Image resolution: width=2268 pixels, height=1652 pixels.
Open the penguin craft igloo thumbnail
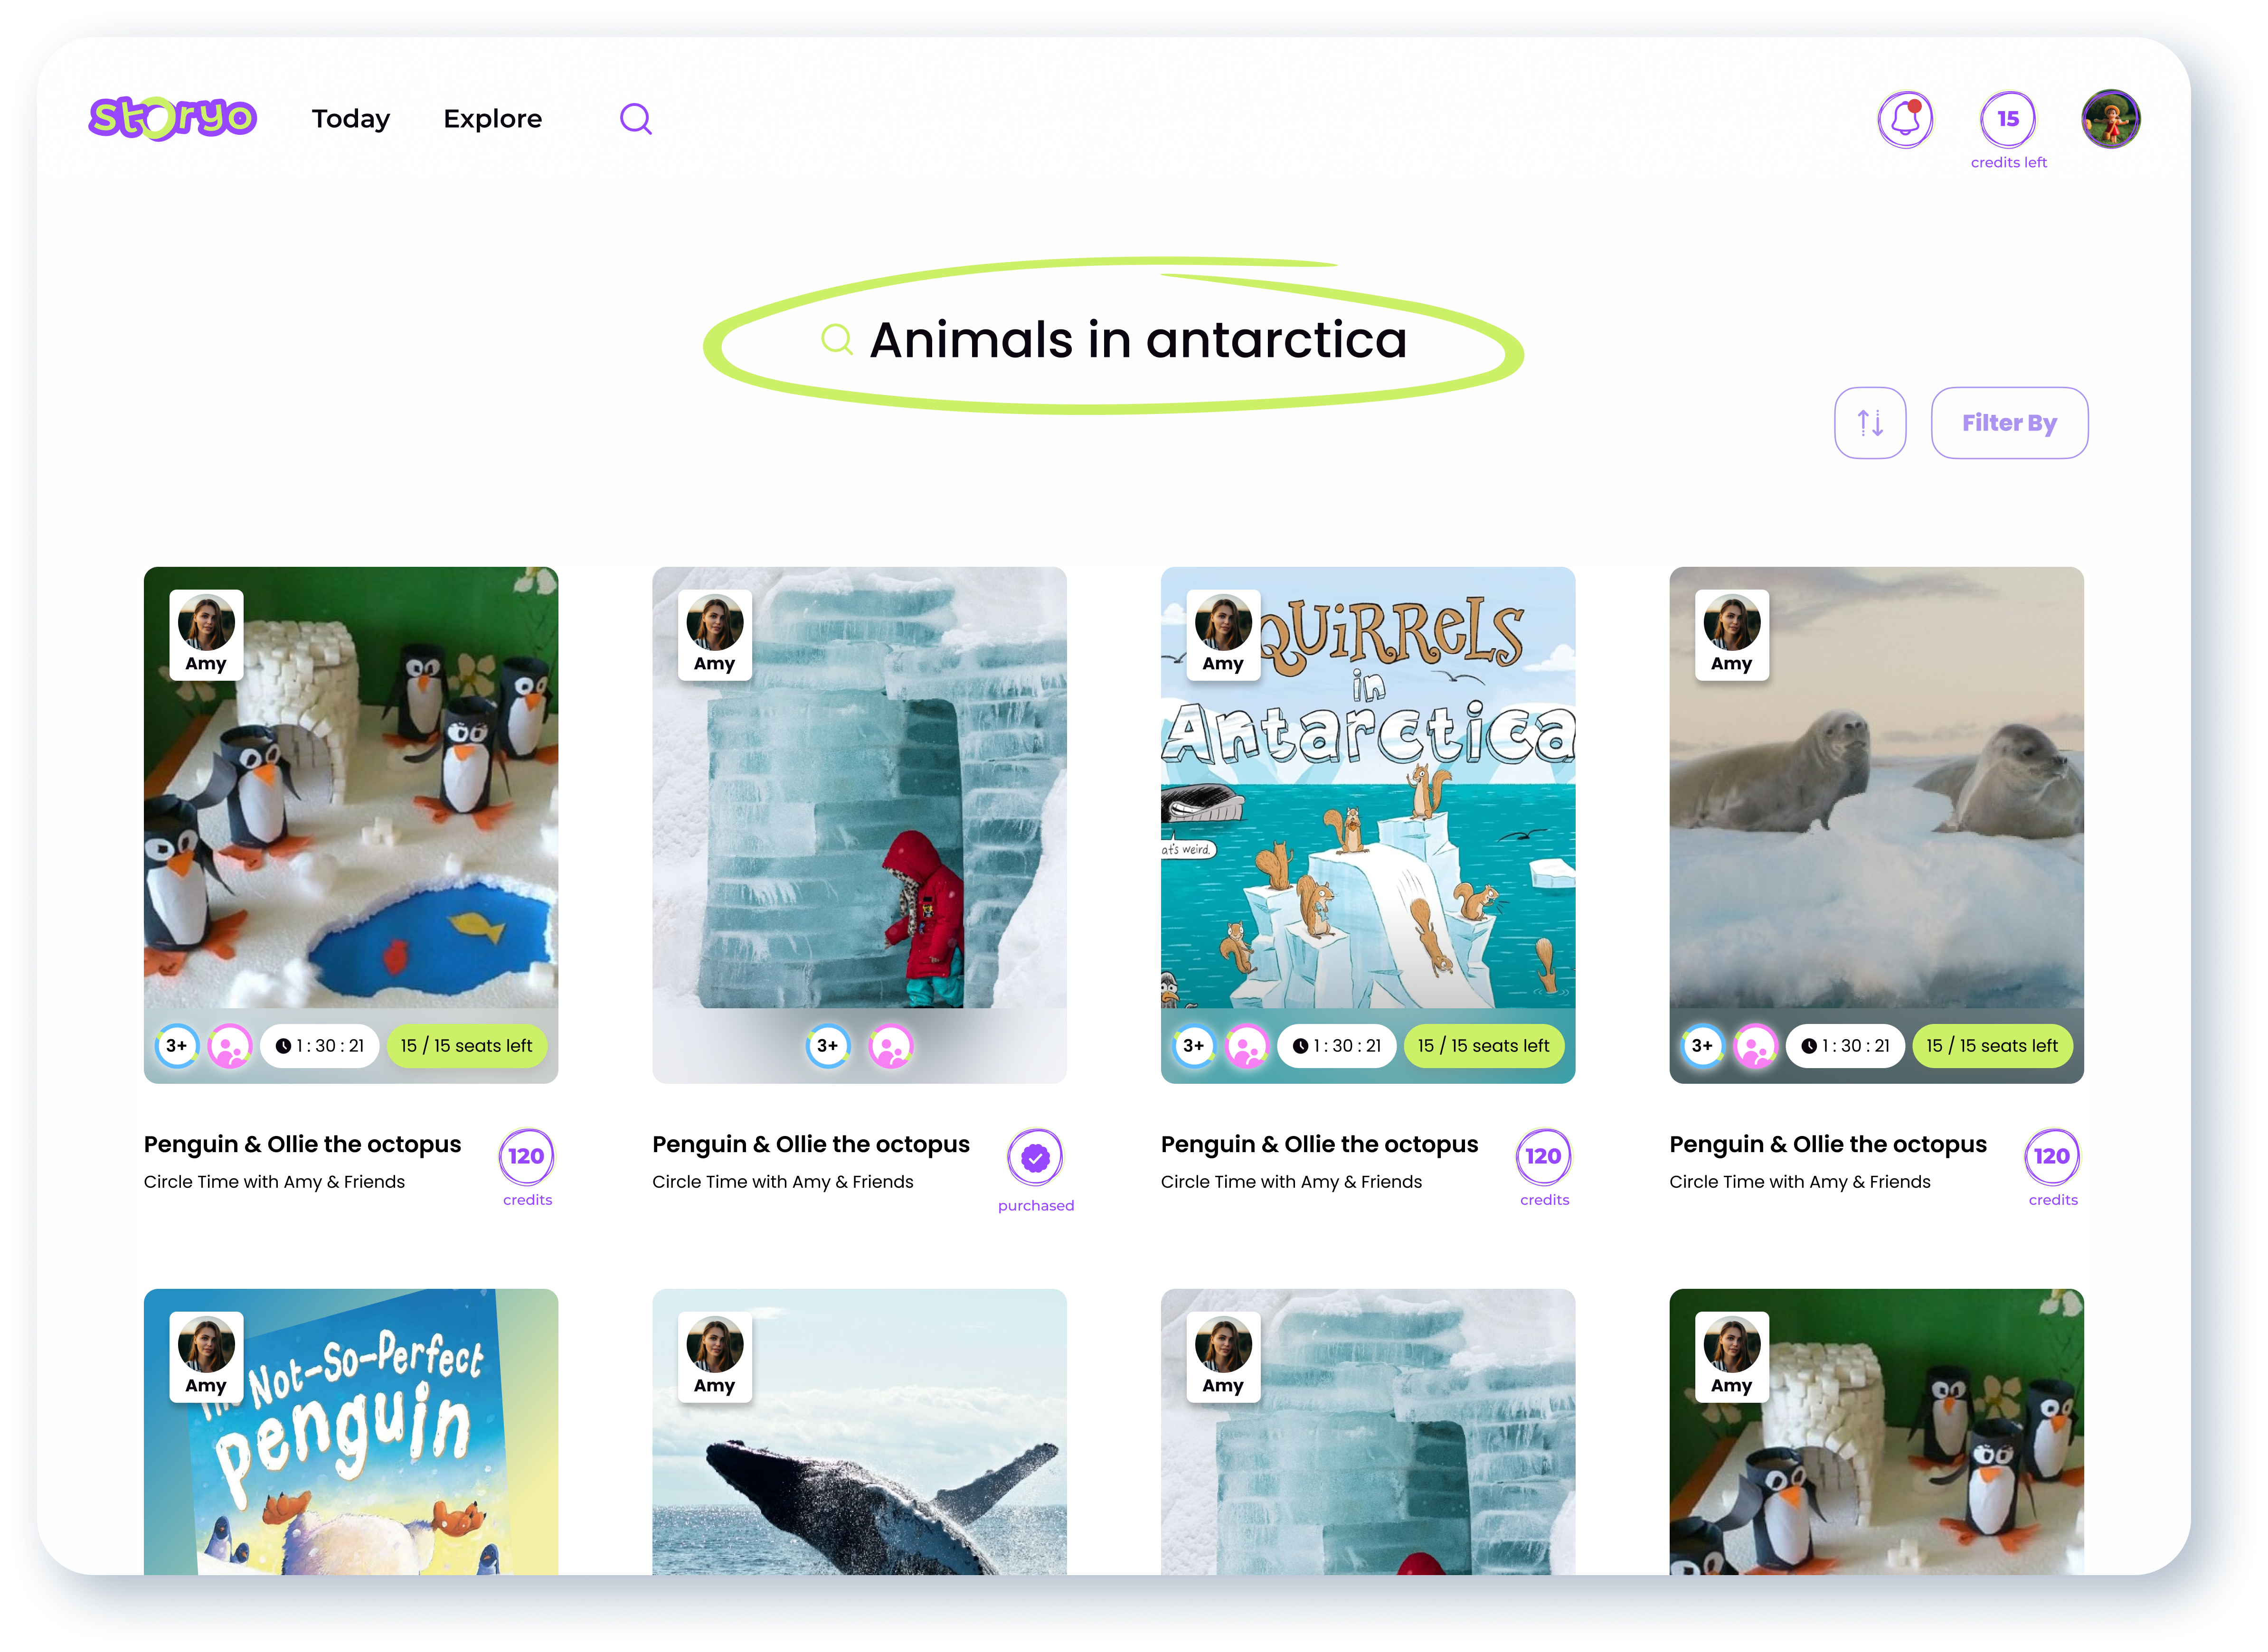pyautogui.click(x=350, y=824)
